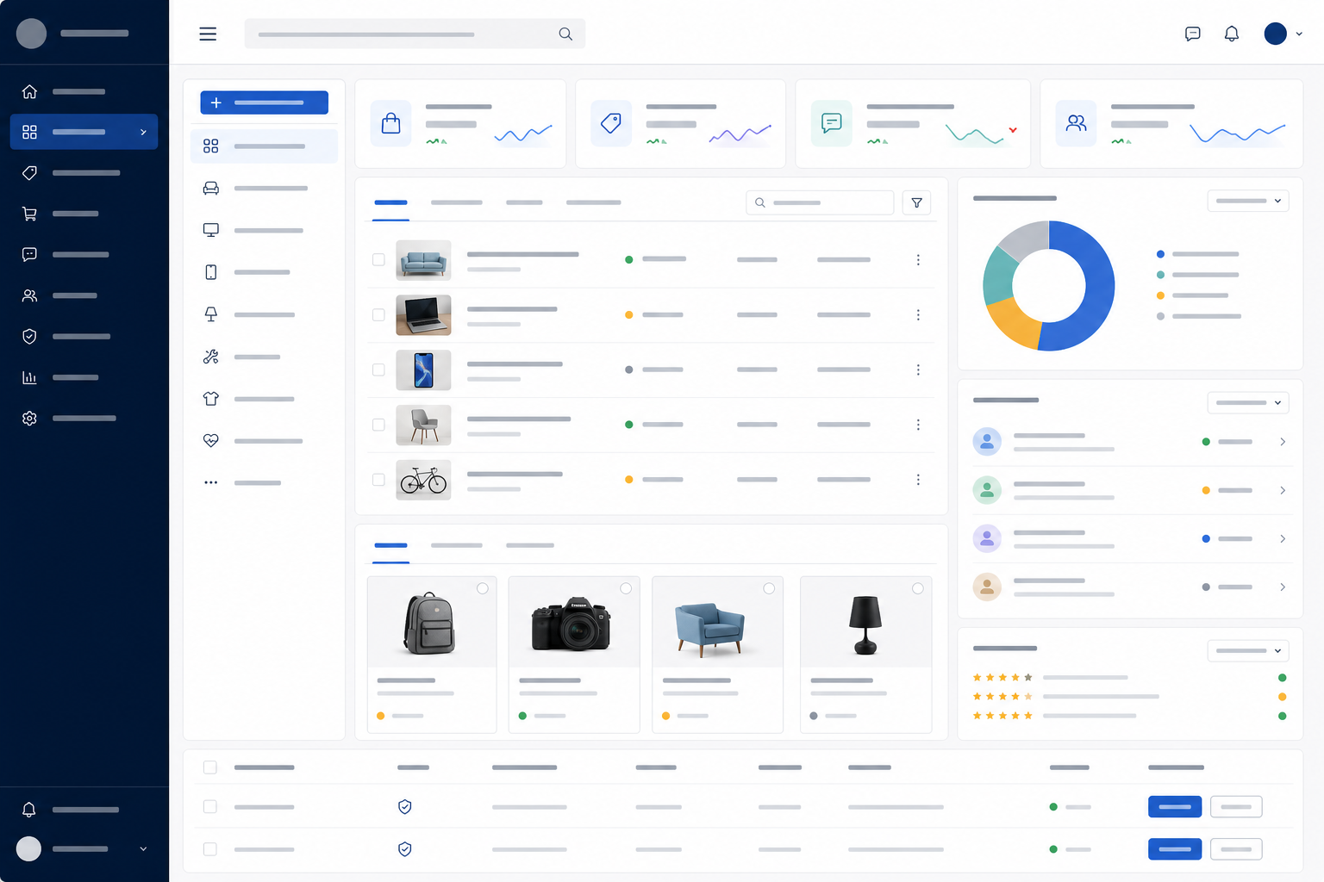Select the active grid category item in white sidebar
This screenshot has height=882, width=1324.
pos(264,146)
